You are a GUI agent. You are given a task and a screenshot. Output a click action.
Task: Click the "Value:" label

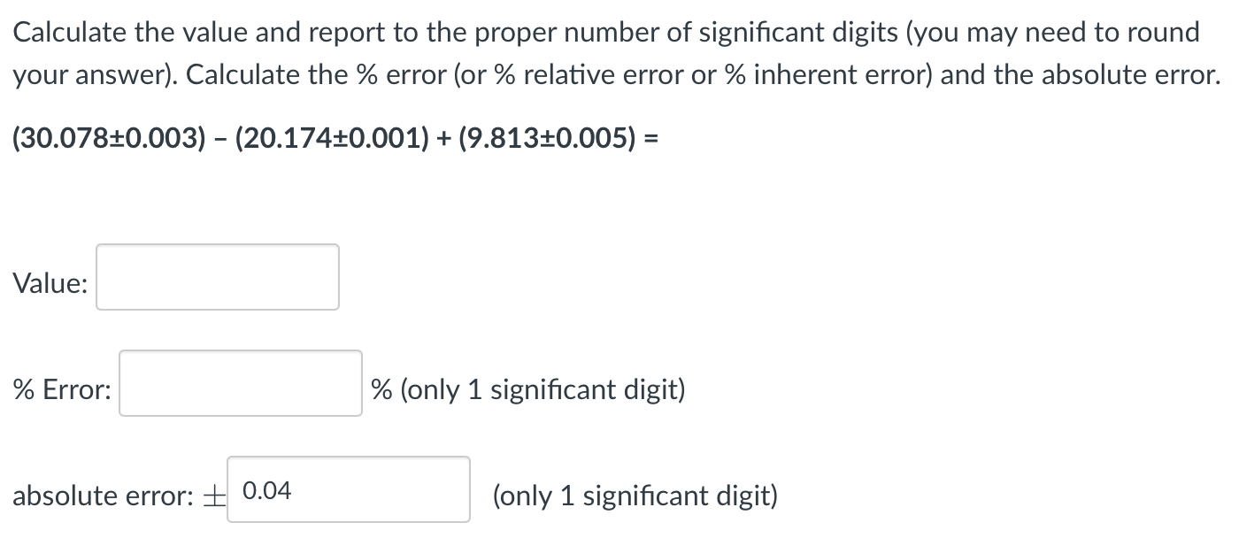click(50, 284)
